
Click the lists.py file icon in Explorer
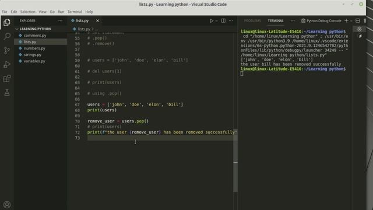(20, 41)
